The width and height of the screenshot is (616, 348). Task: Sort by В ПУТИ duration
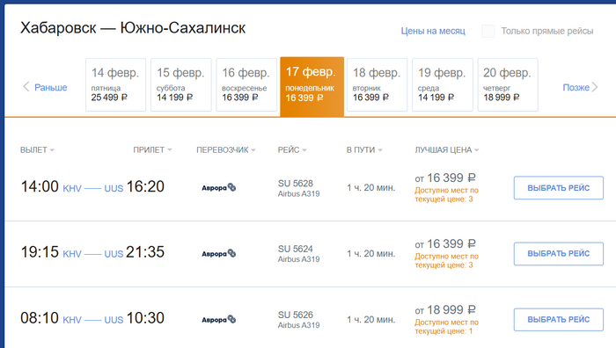pos(364,150)
